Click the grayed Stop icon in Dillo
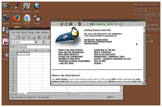The height and width of the screenshot is (107, 162). [75, 24]
